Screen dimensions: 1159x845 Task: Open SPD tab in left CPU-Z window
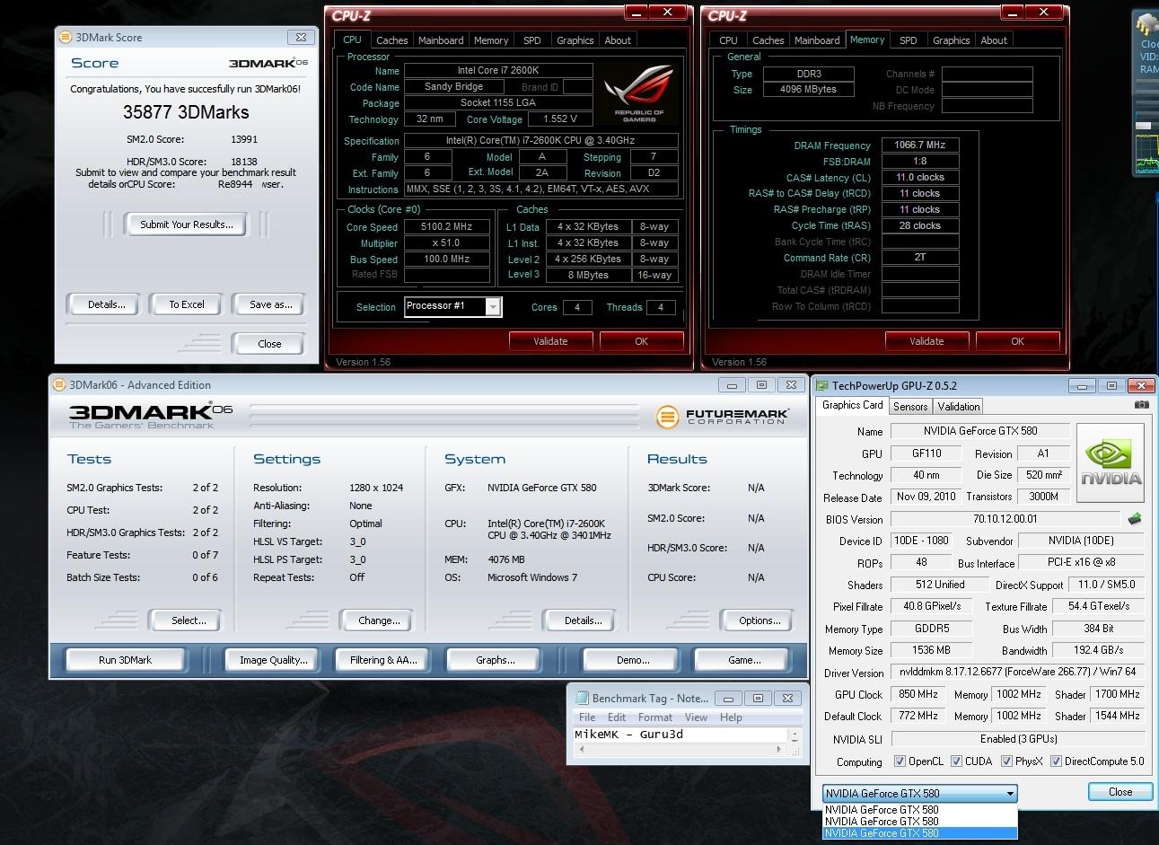532,40
